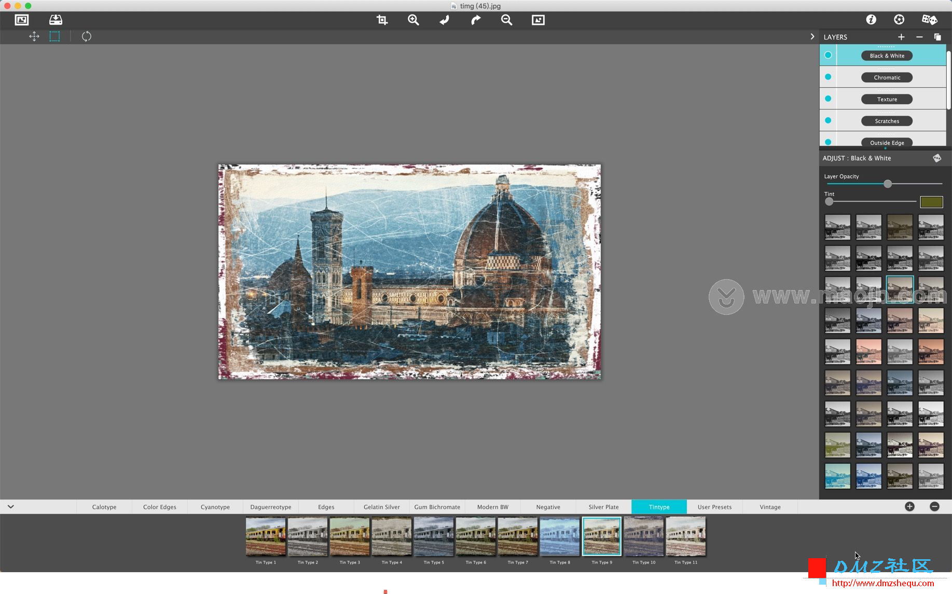Viewport: 952px width, 594px height.
Task: Open the settings gear icon
Action: pos(899,19)
